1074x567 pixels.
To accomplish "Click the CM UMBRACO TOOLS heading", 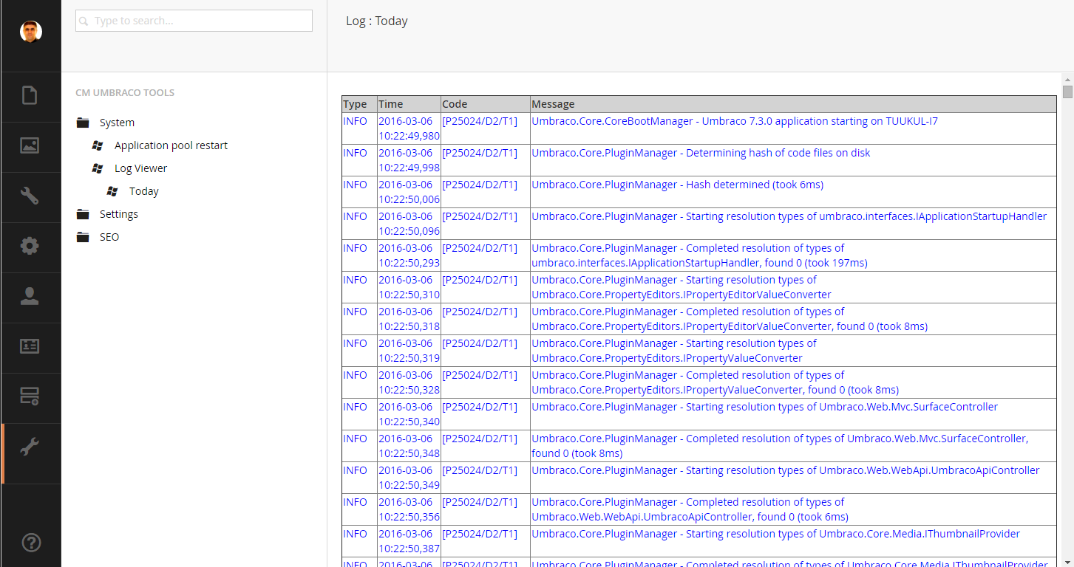I will click(x=125, y=93).
